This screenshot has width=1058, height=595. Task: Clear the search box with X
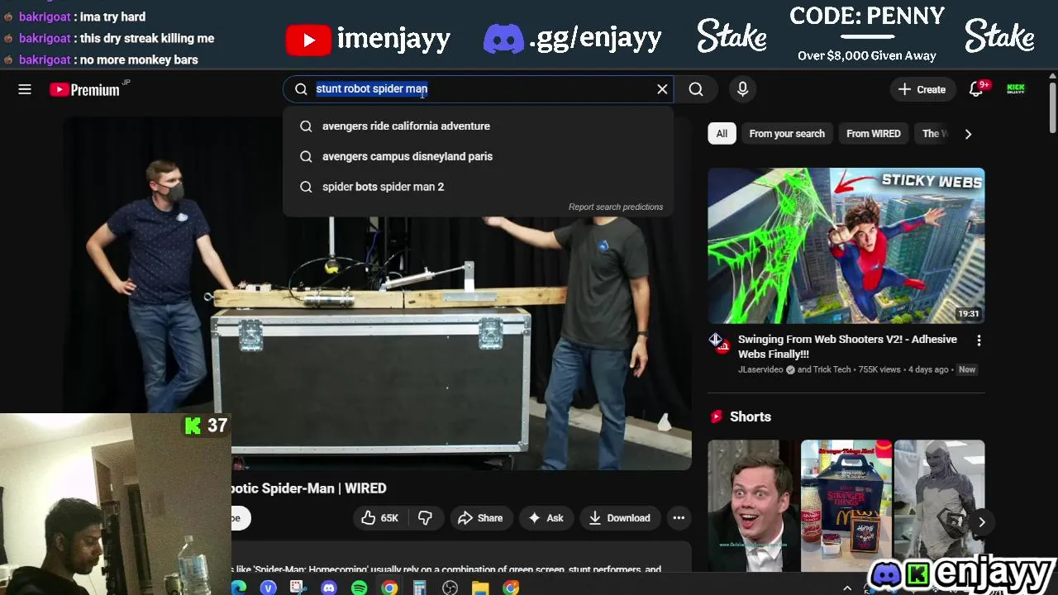pos(662,89)
